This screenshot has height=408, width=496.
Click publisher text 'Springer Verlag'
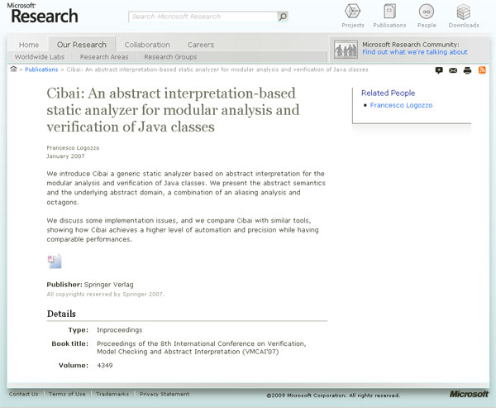point(109,285)
